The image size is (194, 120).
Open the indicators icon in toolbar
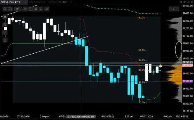pos(41,9)
